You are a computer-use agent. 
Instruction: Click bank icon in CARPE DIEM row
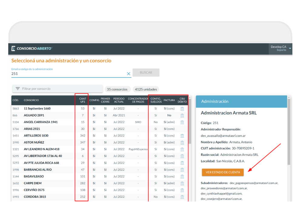182,183
